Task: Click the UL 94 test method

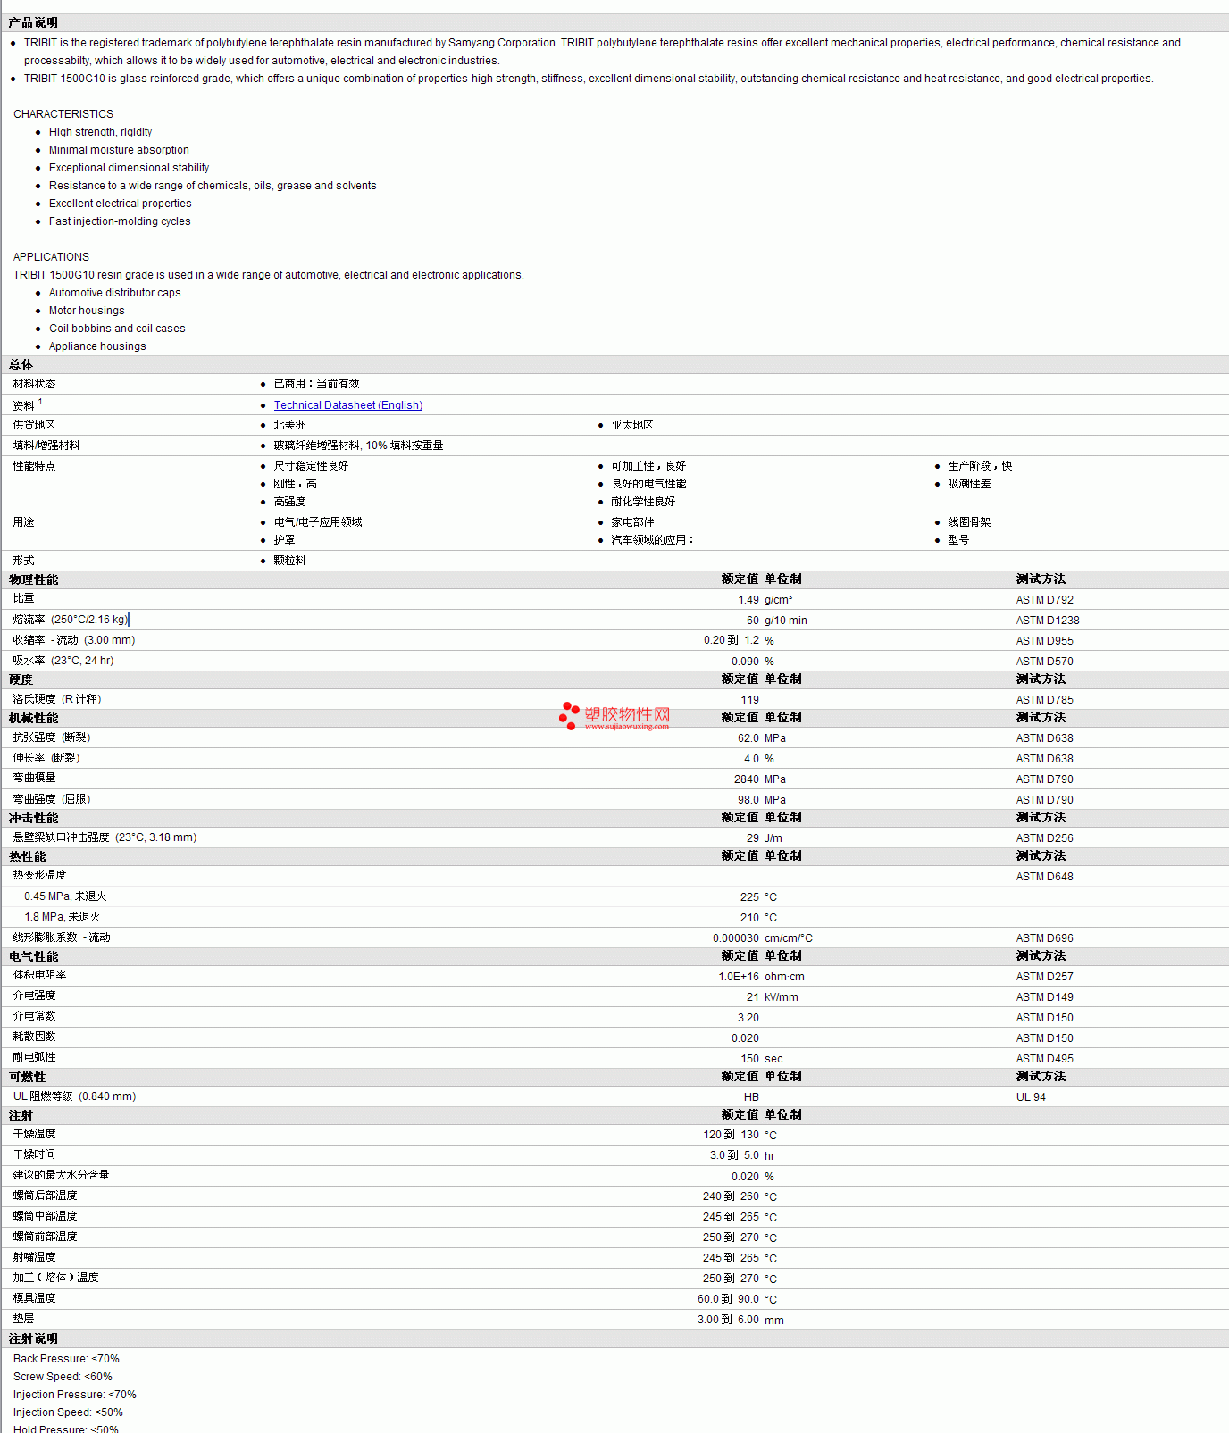Action: pos(1031,1097)
